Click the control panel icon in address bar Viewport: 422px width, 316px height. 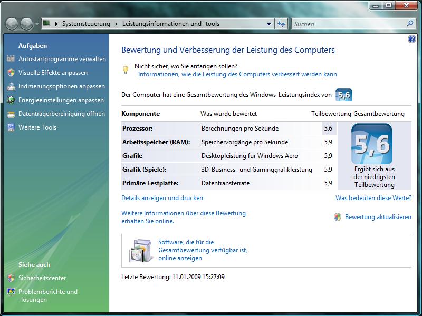tap(46, 23)
